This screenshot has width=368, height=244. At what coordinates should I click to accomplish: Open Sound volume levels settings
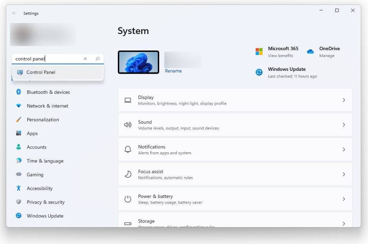pos(235,125)
